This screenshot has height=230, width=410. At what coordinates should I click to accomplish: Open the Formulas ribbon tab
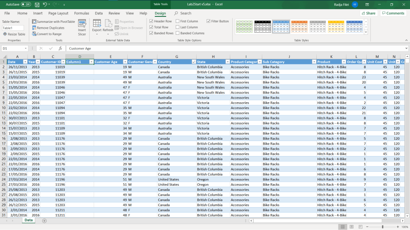coord(82,13)
